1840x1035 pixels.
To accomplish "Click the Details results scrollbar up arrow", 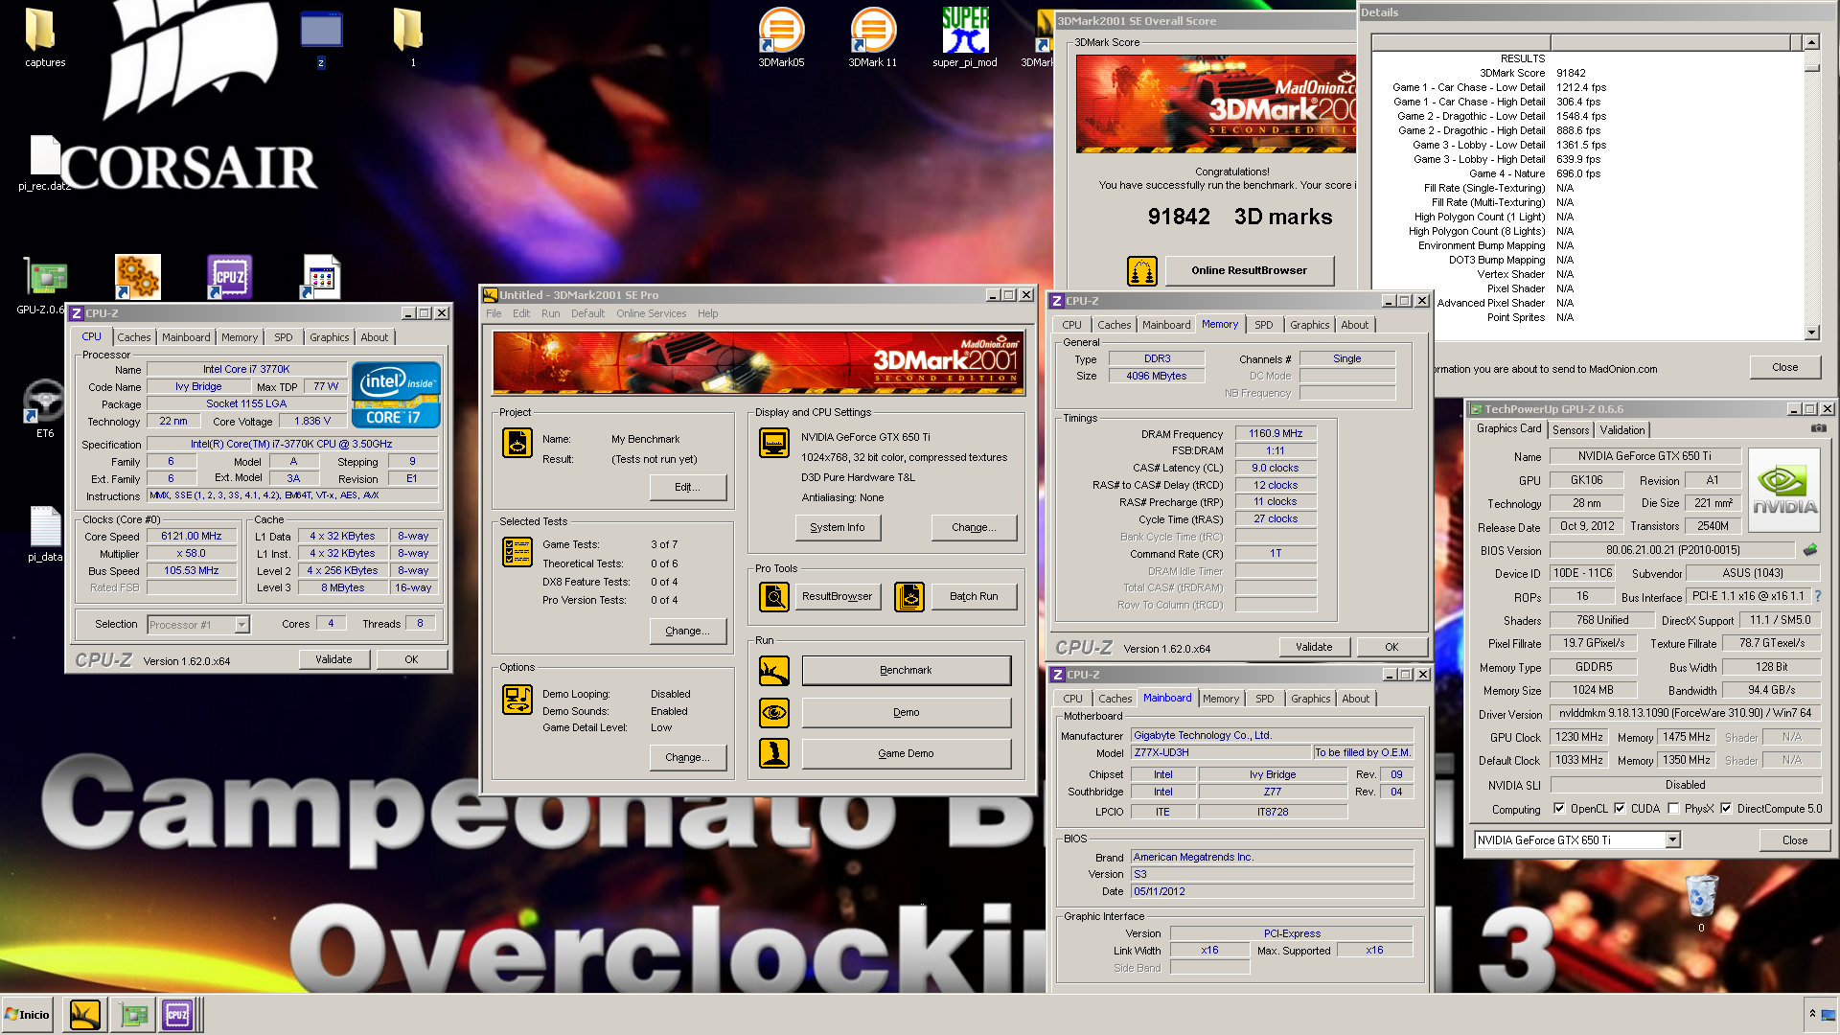I will click(x=1811, y=42).
